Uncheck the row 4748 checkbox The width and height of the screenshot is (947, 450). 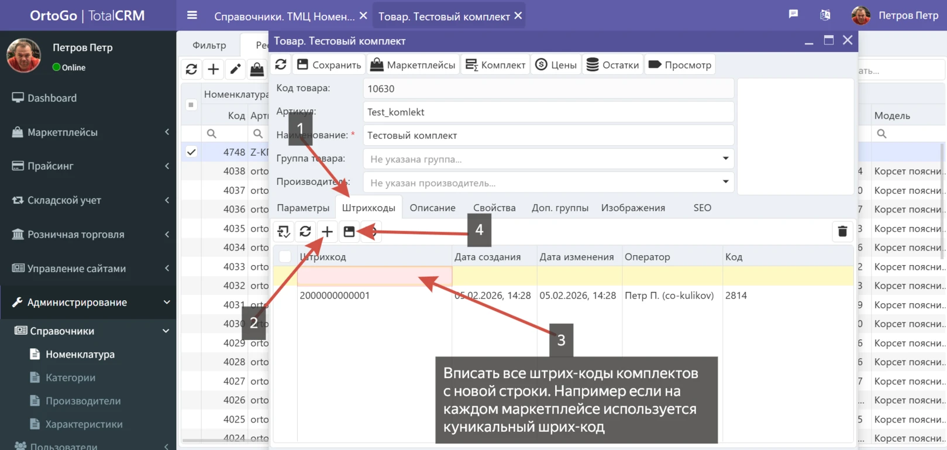[x=191, y=152]
